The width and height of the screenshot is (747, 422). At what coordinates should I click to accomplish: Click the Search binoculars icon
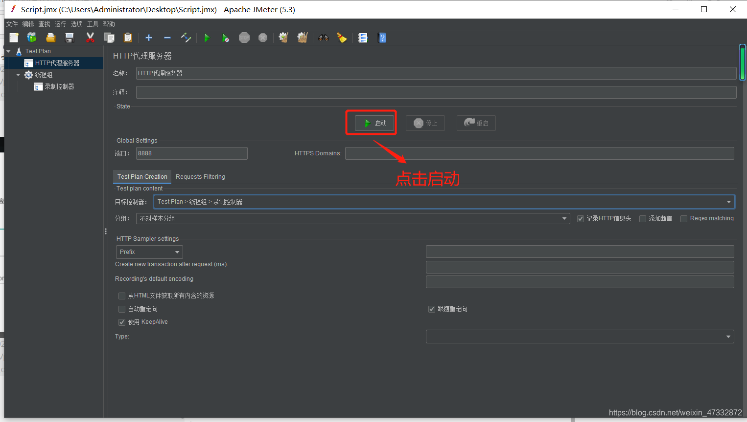[x=324, y=38]
